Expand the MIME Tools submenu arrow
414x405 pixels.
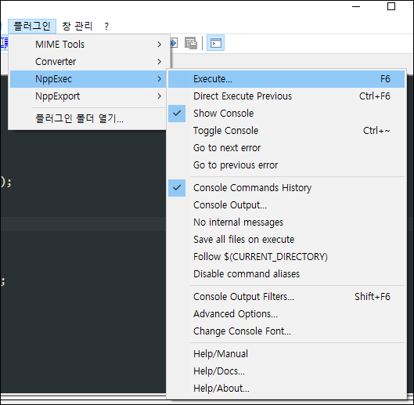(x=159, y=45)
